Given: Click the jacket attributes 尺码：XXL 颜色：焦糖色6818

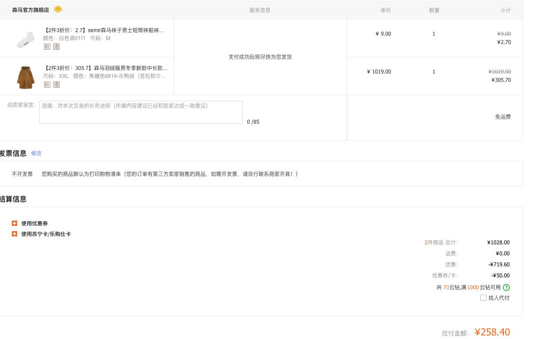Looking at the screenshot, I should 104,76.
